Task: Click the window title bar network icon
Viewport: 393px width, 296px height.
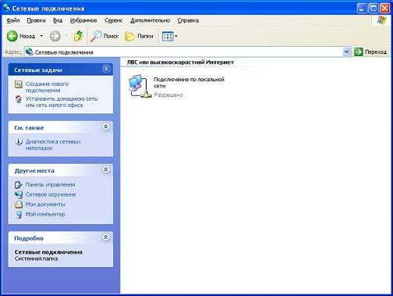Action: (x=6, y=8)
